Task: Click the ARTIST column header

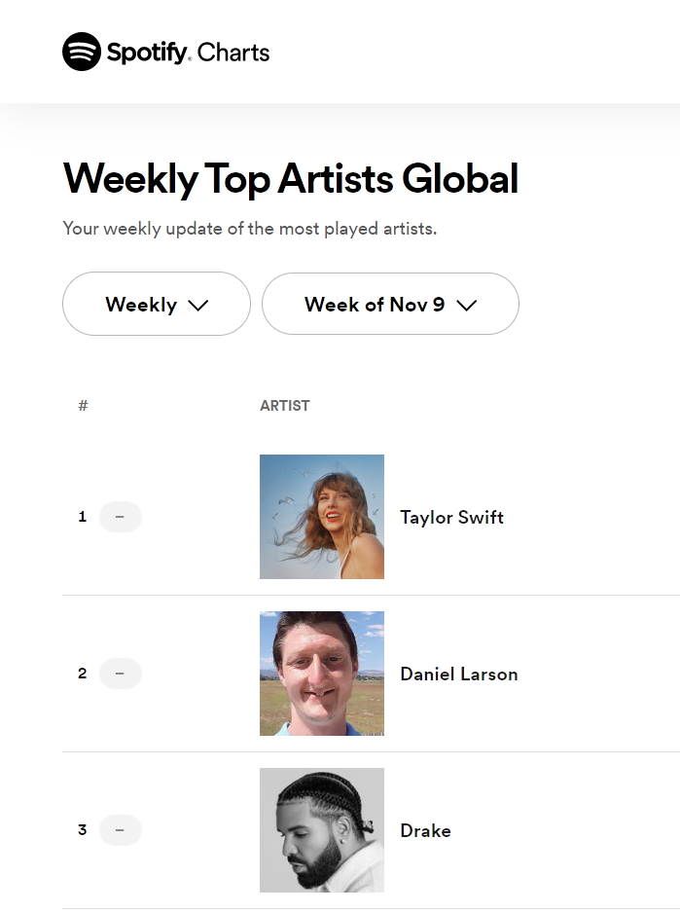Action: (x=285, y=406)
